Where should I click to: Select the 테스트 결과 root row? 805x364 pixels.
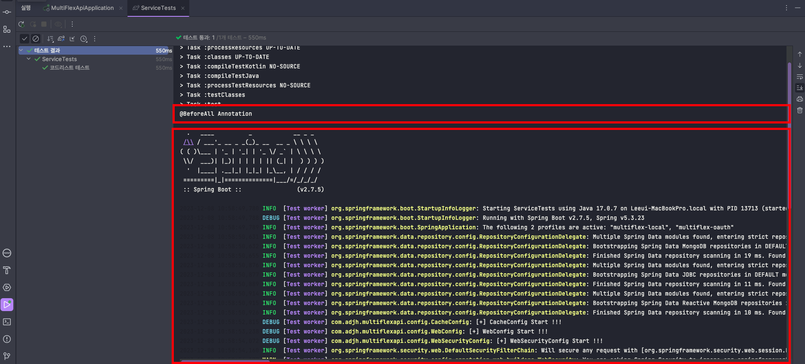(95, 50)
